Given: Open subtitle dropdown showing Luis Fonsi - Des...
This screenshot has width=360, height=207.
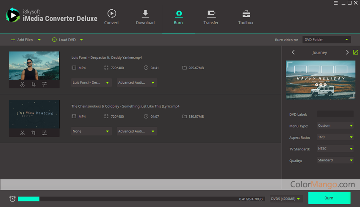Looking at the screenshot, I should pos(91,82).
